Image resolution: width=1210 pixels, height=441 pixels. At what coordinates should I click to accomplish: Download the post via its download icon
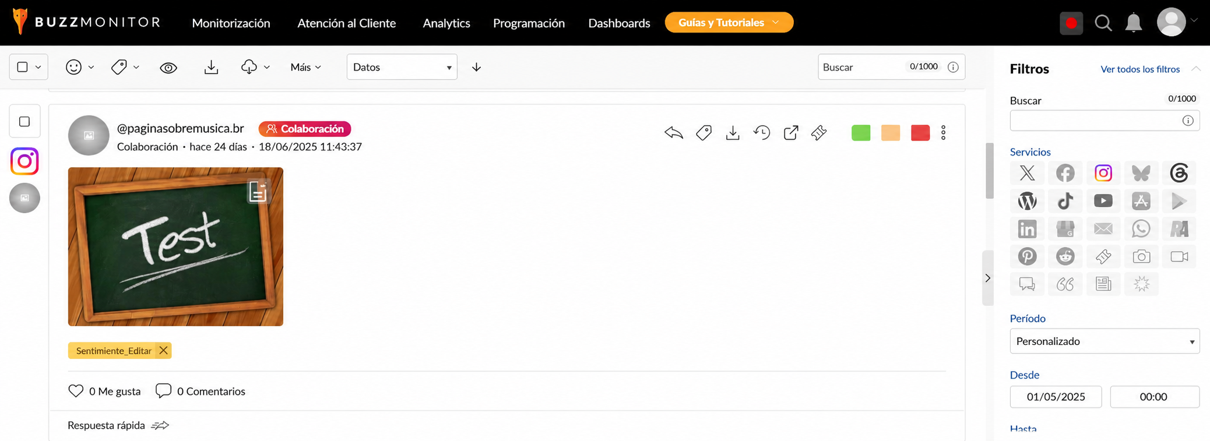733,133
